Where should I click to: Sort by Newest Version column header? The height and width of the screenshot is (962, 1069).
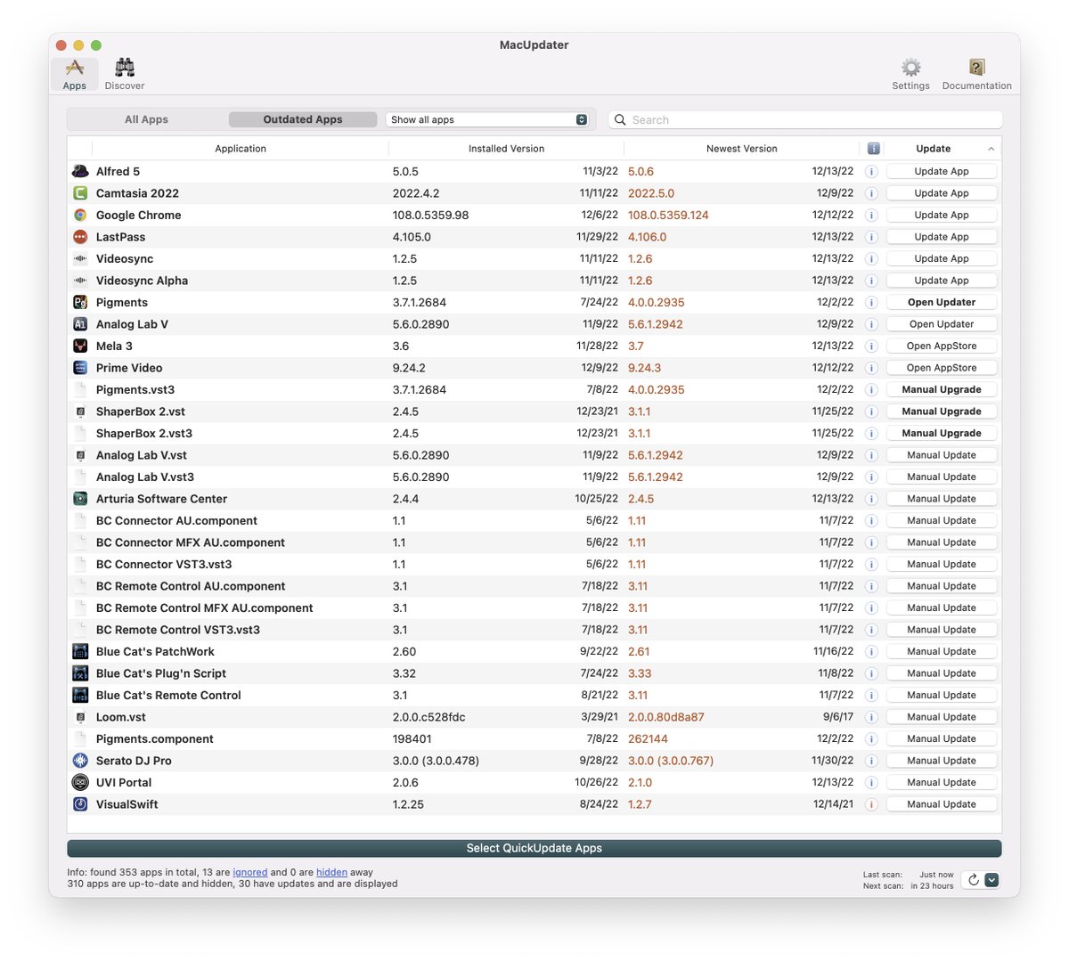coord(741,149)
